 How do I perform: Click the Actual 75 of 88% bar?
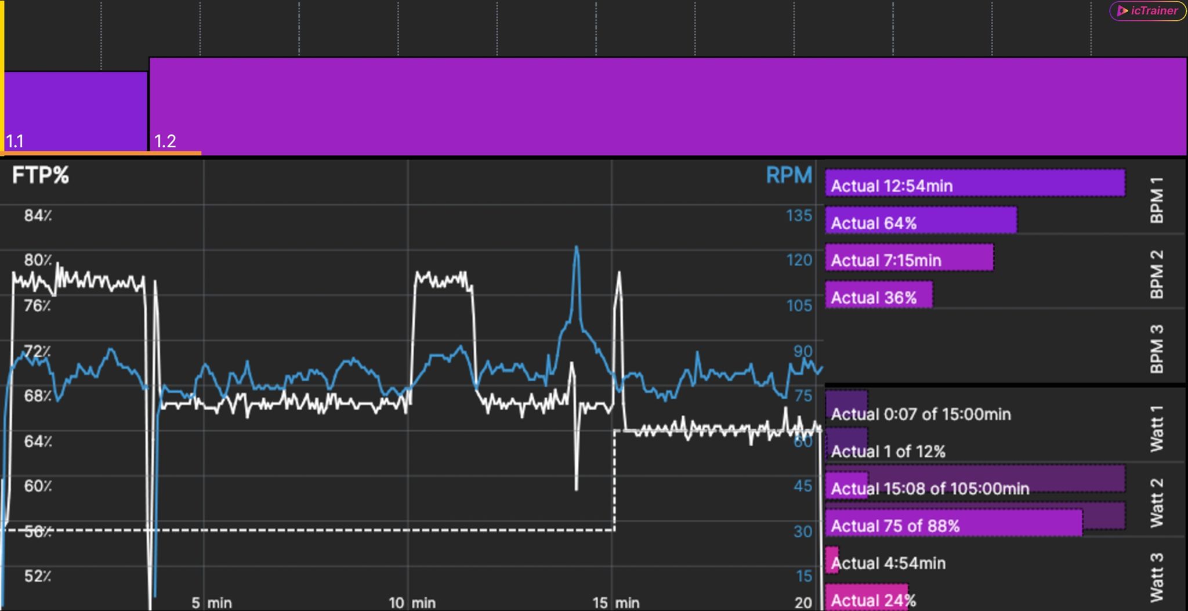(x=953, y=525)
